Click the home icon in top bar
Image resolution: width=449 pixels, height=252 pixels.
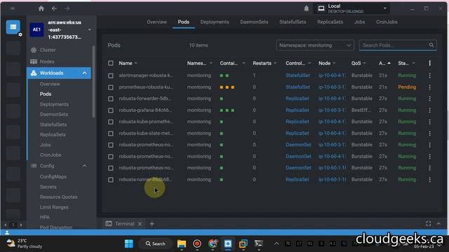coord(41,8)
